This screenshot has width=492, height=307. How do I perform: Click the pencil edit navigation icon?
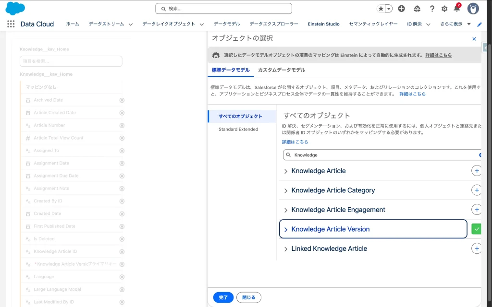(x=479, y=24)
